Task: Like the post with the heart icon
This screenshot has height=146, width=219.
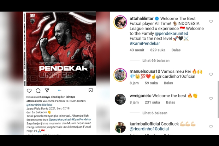Action: (x=29, y=90)
